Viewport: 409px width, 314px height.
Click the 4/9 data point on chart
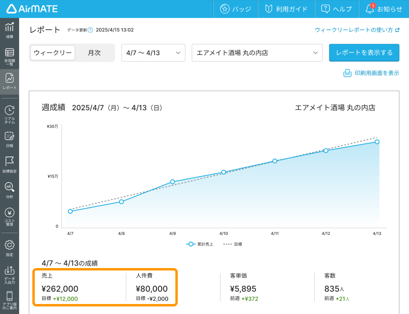173,182
